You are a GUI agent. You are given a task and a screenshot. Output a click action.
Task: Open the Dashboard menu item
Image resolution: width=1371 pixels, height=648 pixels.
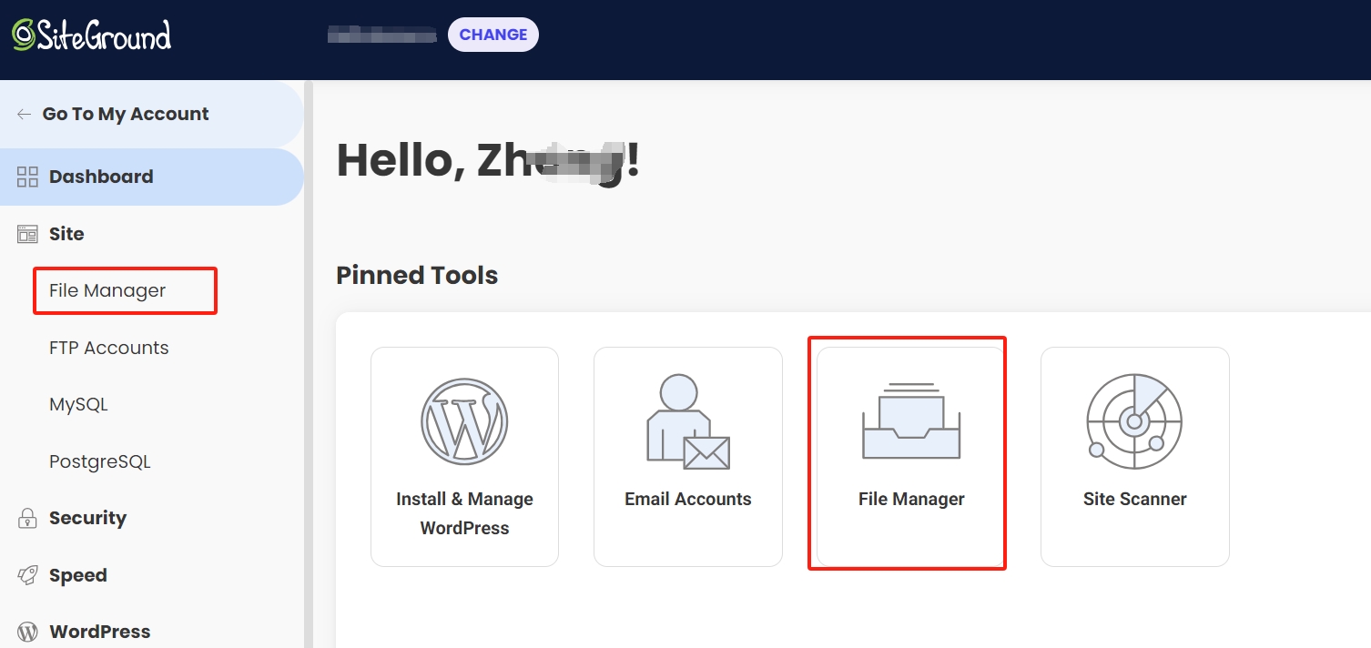point(100,176)
